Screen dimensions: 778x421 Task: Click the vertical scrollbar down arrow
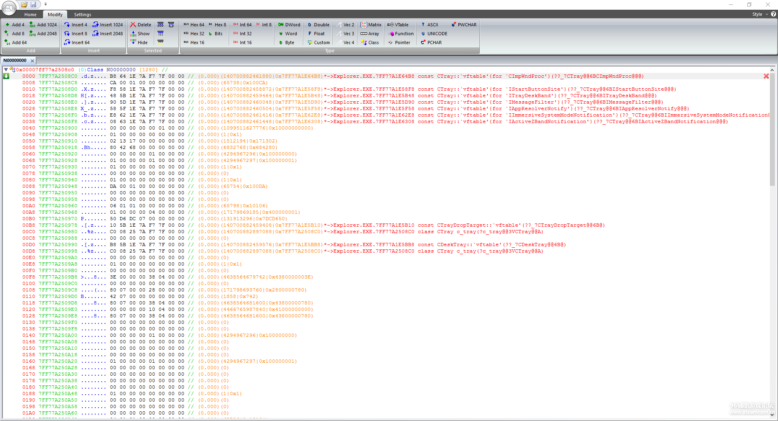click(772, 414)
